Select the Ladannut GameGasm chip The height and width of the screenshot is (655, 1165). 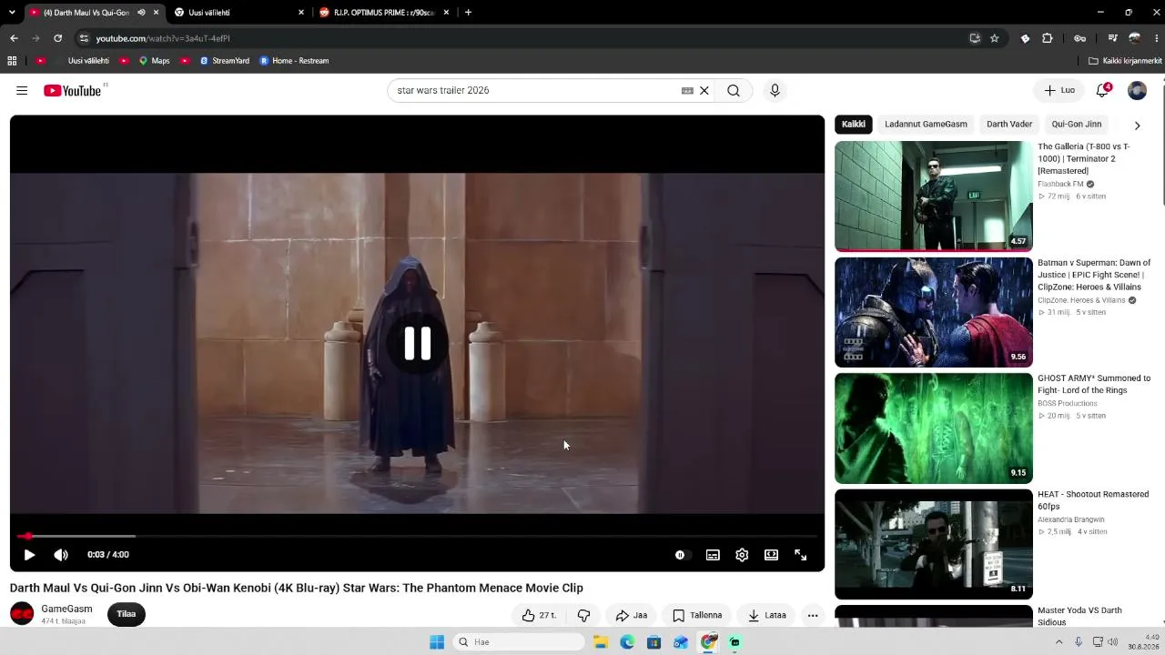point(926,124)
